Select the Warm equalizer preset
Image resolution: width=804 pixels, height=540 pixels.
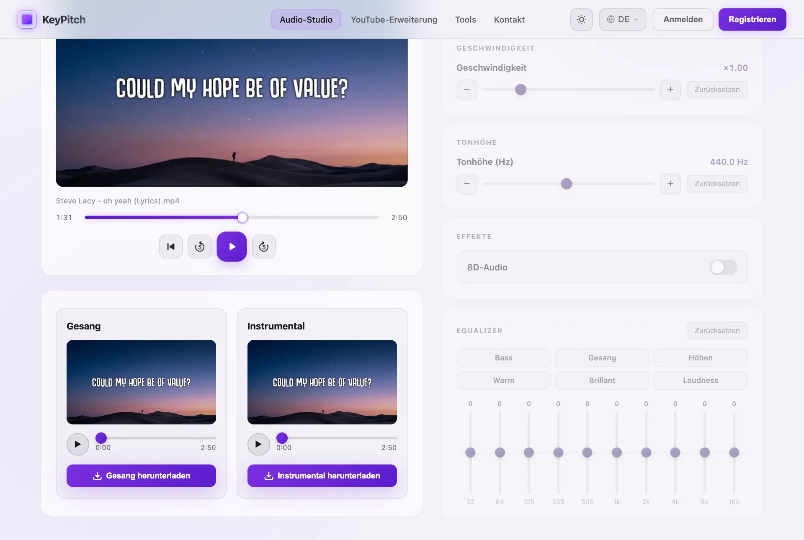coord(503,381)
